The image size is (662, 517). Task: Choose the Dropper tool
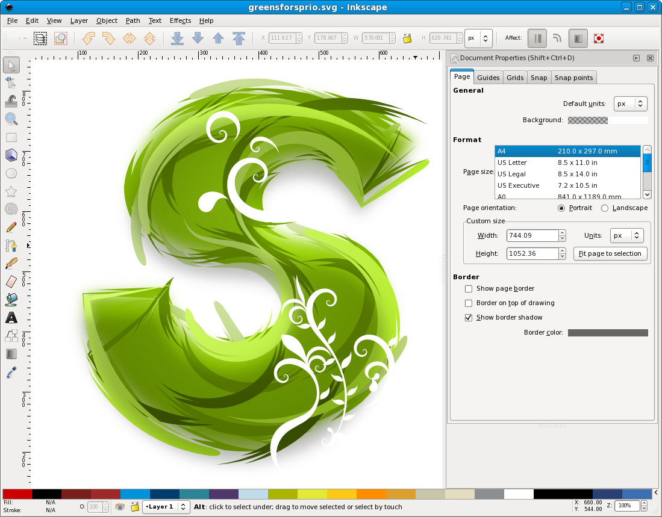click(x=11, y=371)
